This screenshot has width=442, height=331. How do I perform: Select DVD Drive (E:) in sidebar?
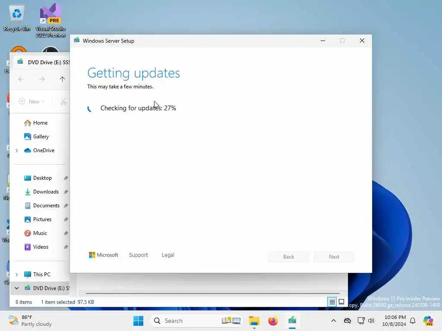[47, 288]
